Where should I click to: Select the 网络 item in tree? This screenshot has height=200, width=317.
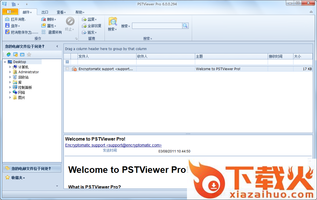[22, 93]
